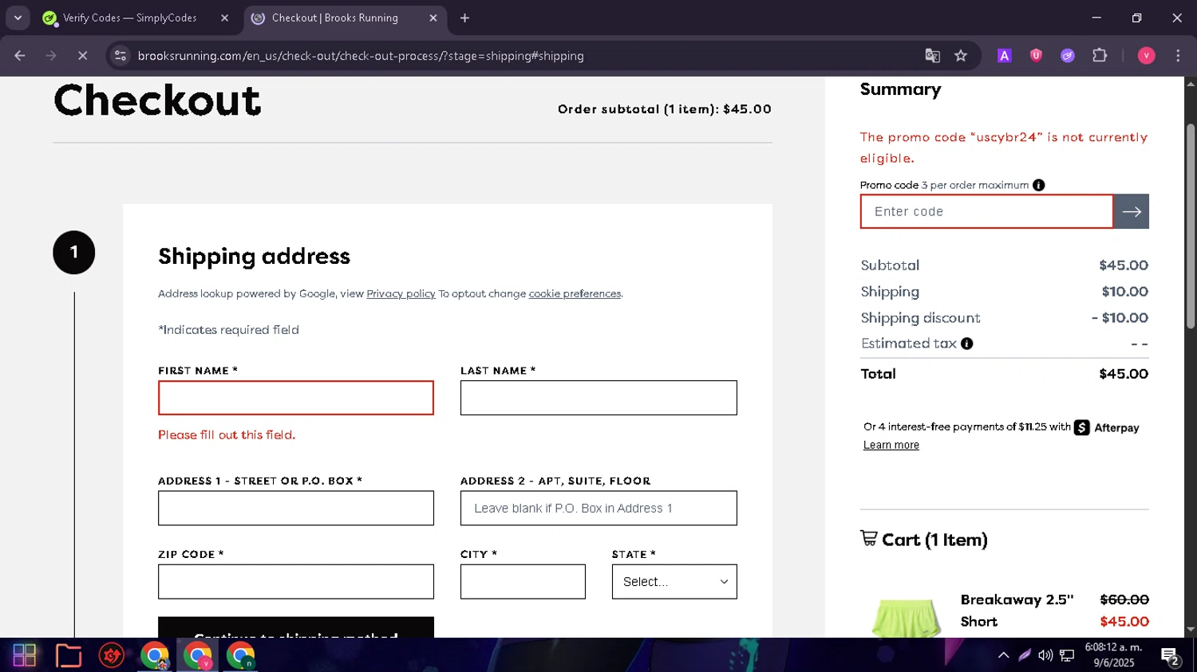Open the translate page icon

[932, 56]
